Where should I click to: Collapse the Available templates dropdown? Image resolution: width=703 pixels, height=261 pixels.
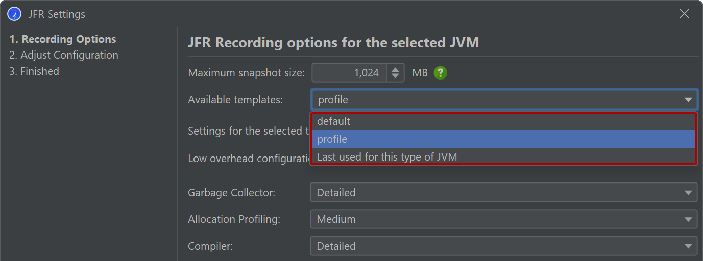[504, 100]
